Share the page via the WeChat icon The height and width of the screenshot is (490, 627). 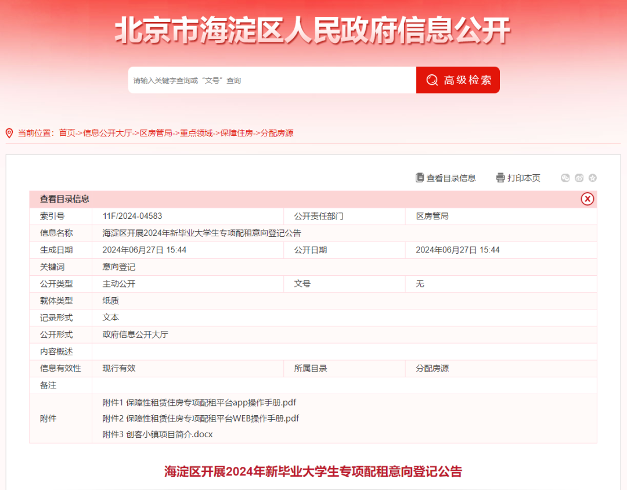click(x=565, y=178)
